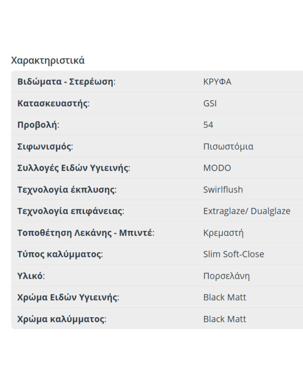Image resolution: width=303 pixels, height=385 pixels.
Task: Click the Κατασκευαστής label
Action: (53, 103)
